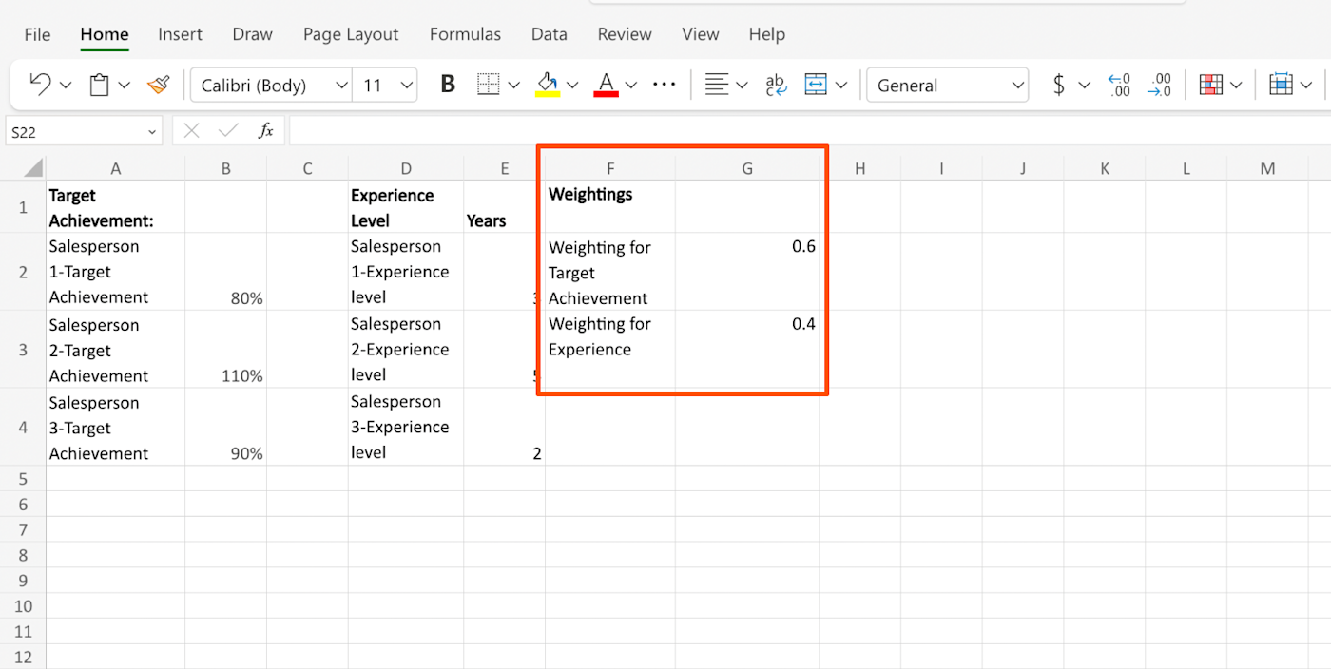This screenshot has height=669, width=1331.
Task: Click the Merge cells icon
Action: 818,84
